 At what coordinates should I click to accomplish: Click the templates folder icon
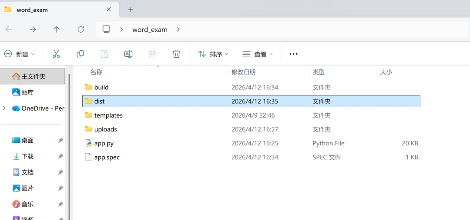[x=88, y=115]
